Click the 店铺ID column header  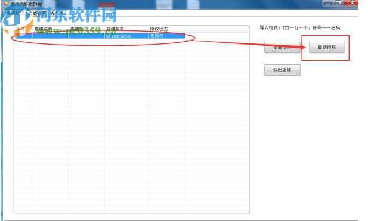(x=86, y=29)
